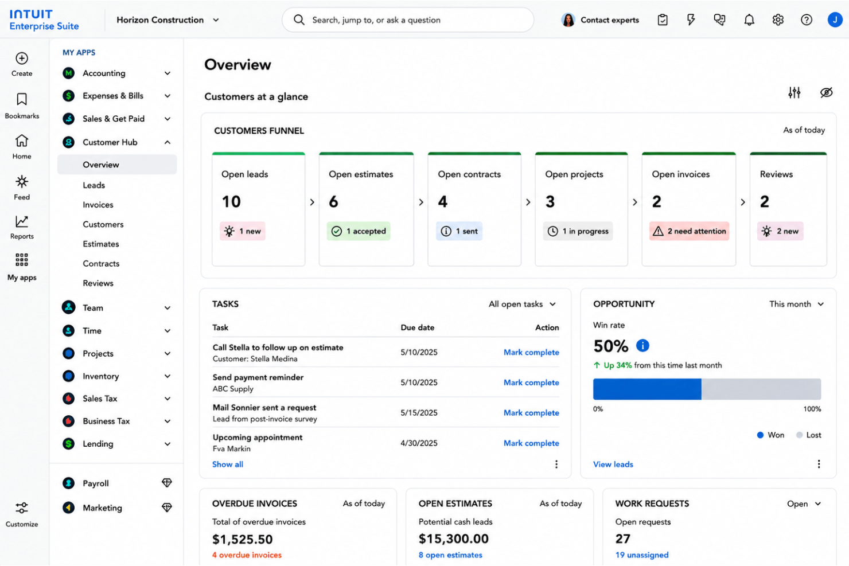Open 19 unassigned link
This screenshot has height=566, width=849.
[x=642, y=555]
